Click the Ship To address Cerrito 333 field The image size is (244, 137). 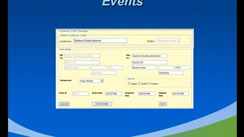click(149, 62)
